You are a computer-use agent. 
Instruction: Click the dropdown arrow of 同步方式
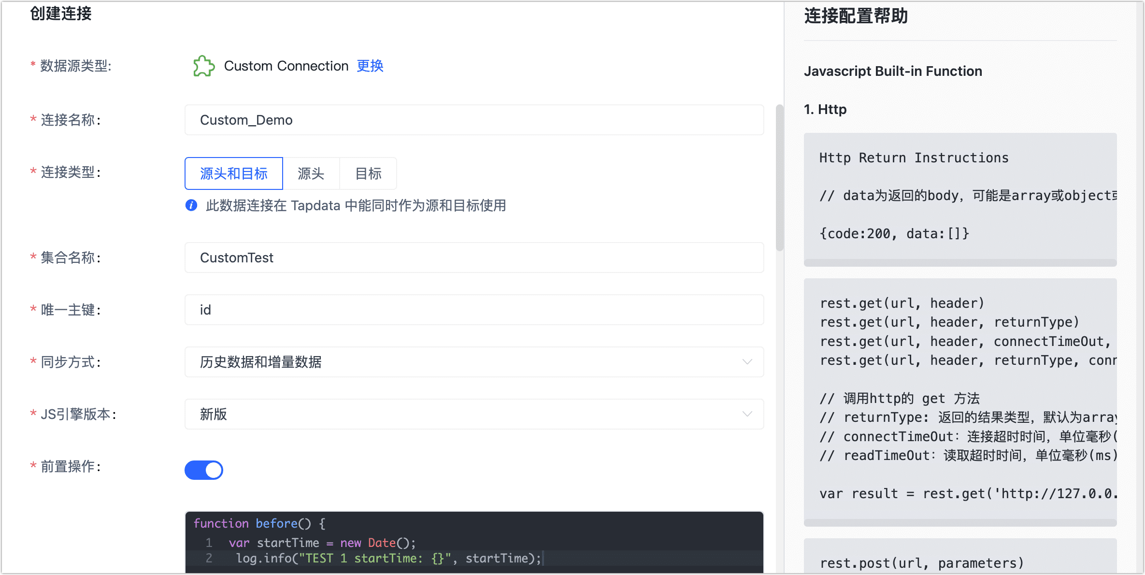747,362
